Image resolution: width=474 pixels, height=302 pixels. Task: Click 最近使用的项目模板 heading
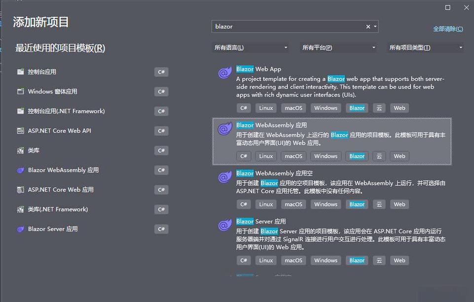pyautogui.click(x=60, y=48)
